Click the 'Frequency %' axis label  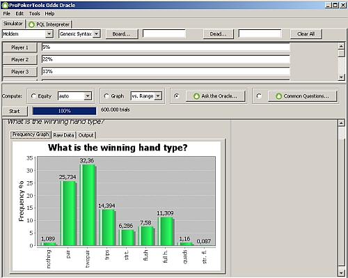pyautogui.click(x=22, y=201)
